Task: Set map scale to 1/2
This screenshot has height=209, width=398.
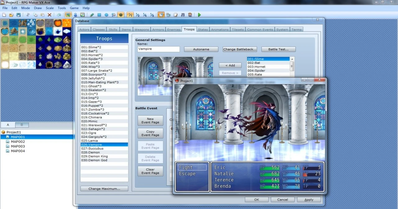Action: tap(137, 15)
